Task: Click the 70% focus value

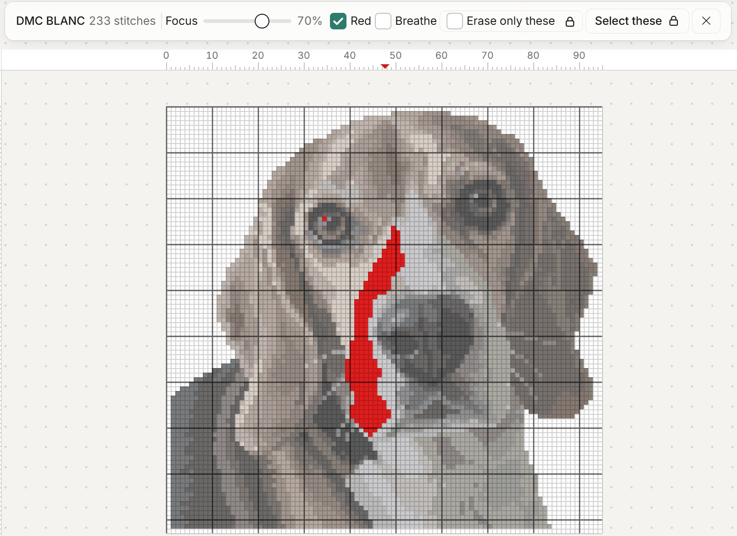Action: click(309, 21)
